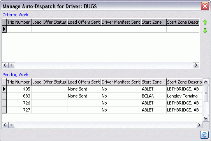This screenshot has width=211, height=141.
Task: Click the Langley Terminal cell
Action: 185,96
